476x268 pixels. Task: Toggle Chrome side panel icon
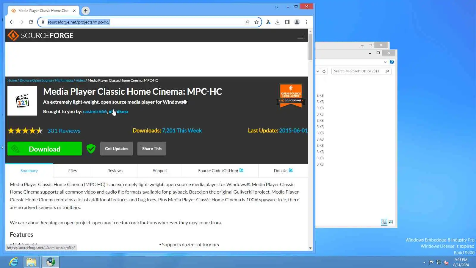[x=287, y=22]
